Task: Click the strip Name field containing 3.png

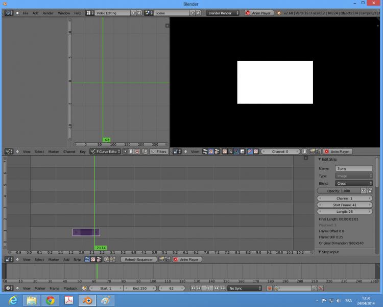Action: pyautogui.click(x=354, y=168)
